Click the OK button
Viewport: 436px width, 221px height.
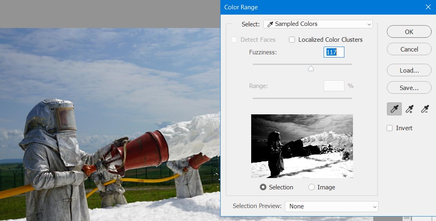(x=409, y=32)
